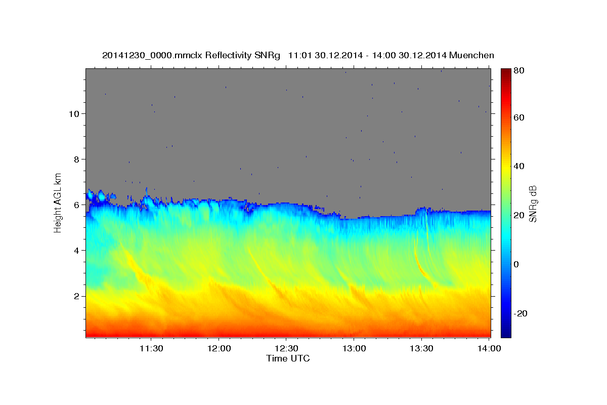
Task: Click the colorbar value 60
Action: pyautogui.click(x=520, y=117)
